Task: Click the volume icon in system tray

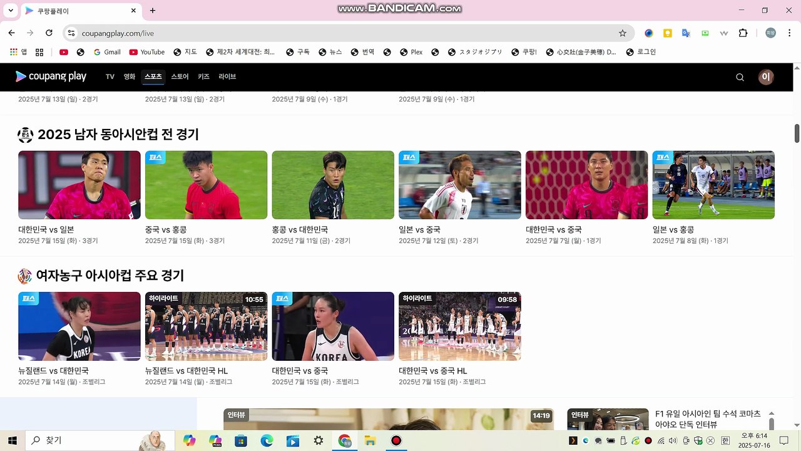Action: coord(673,440)
